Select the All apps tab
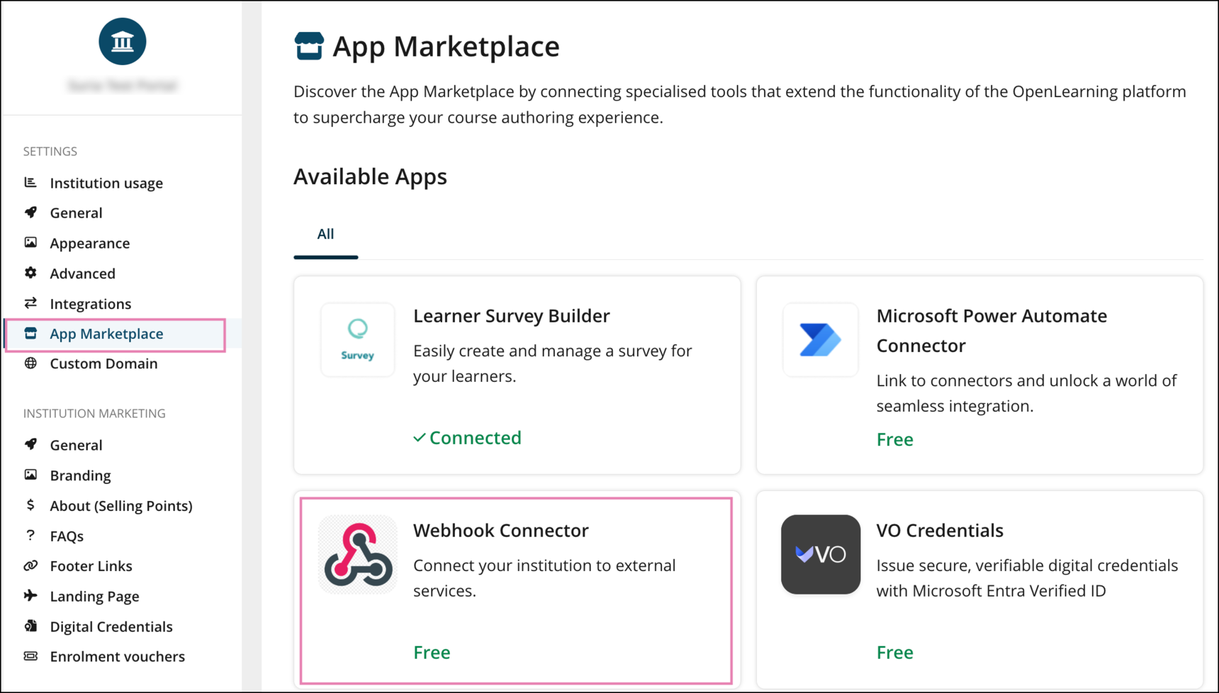 (325, 235)
